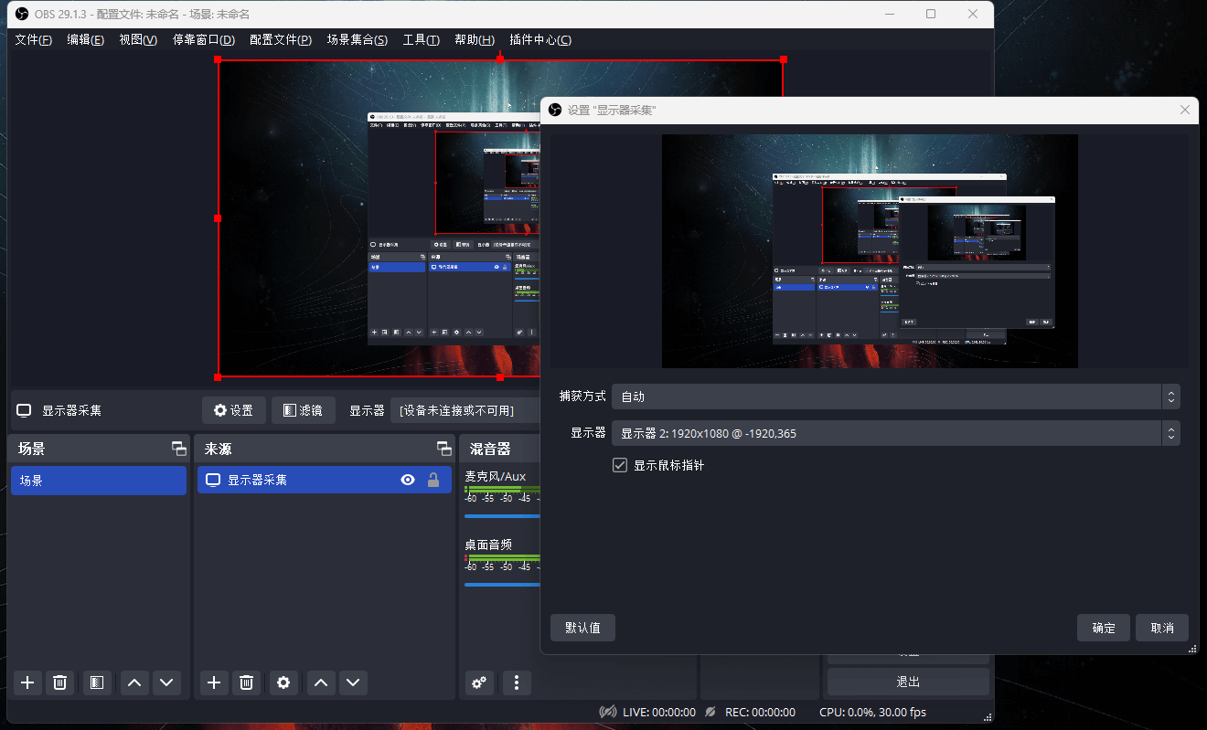This screenshot has width=1207, height=730.
Task: Open 帮助 menu
Action: (x=475, y=40)
